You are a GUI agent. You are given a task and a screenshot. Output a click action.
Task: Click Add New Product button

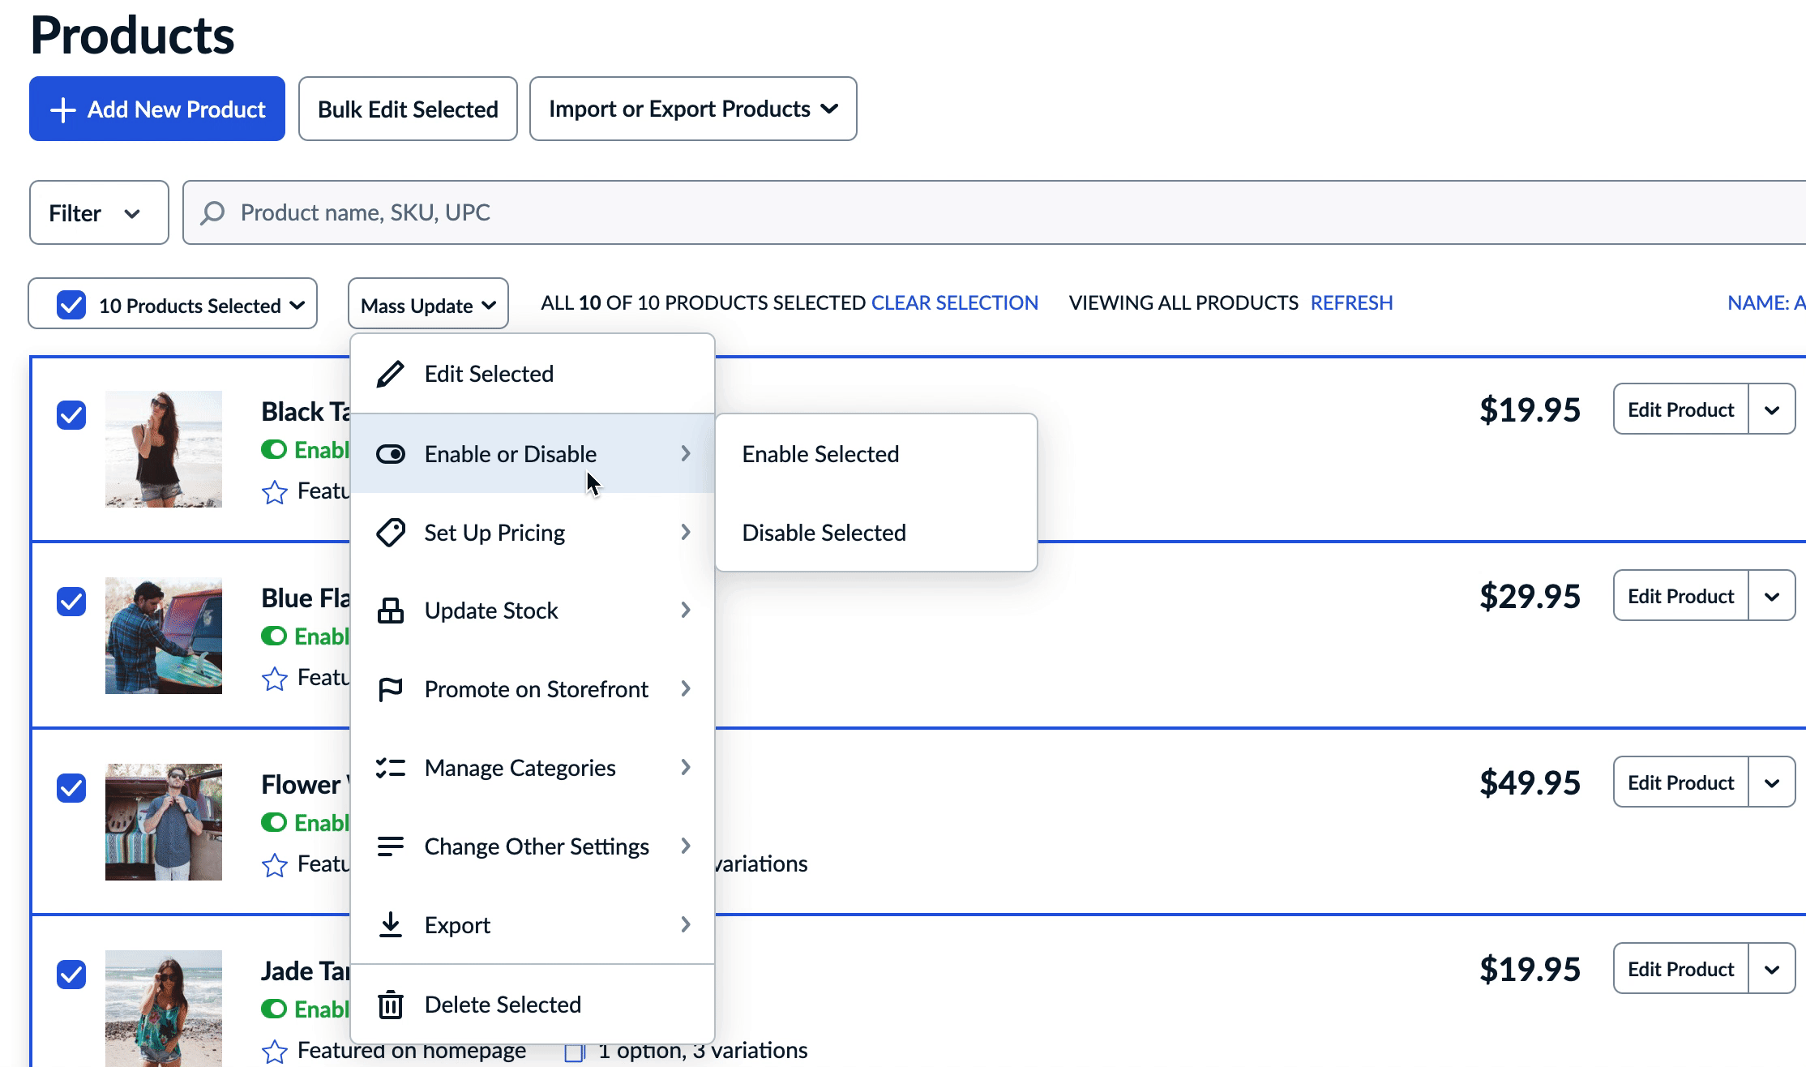(157, 109)
